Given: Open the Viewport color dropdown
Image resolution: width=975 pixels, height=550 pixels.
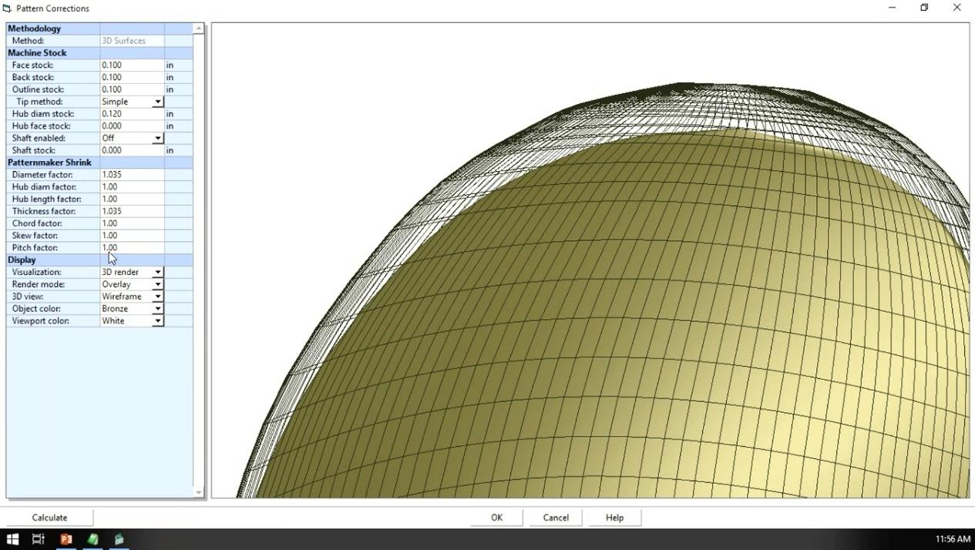Looking at the screenshot, I should click(157, 320).
